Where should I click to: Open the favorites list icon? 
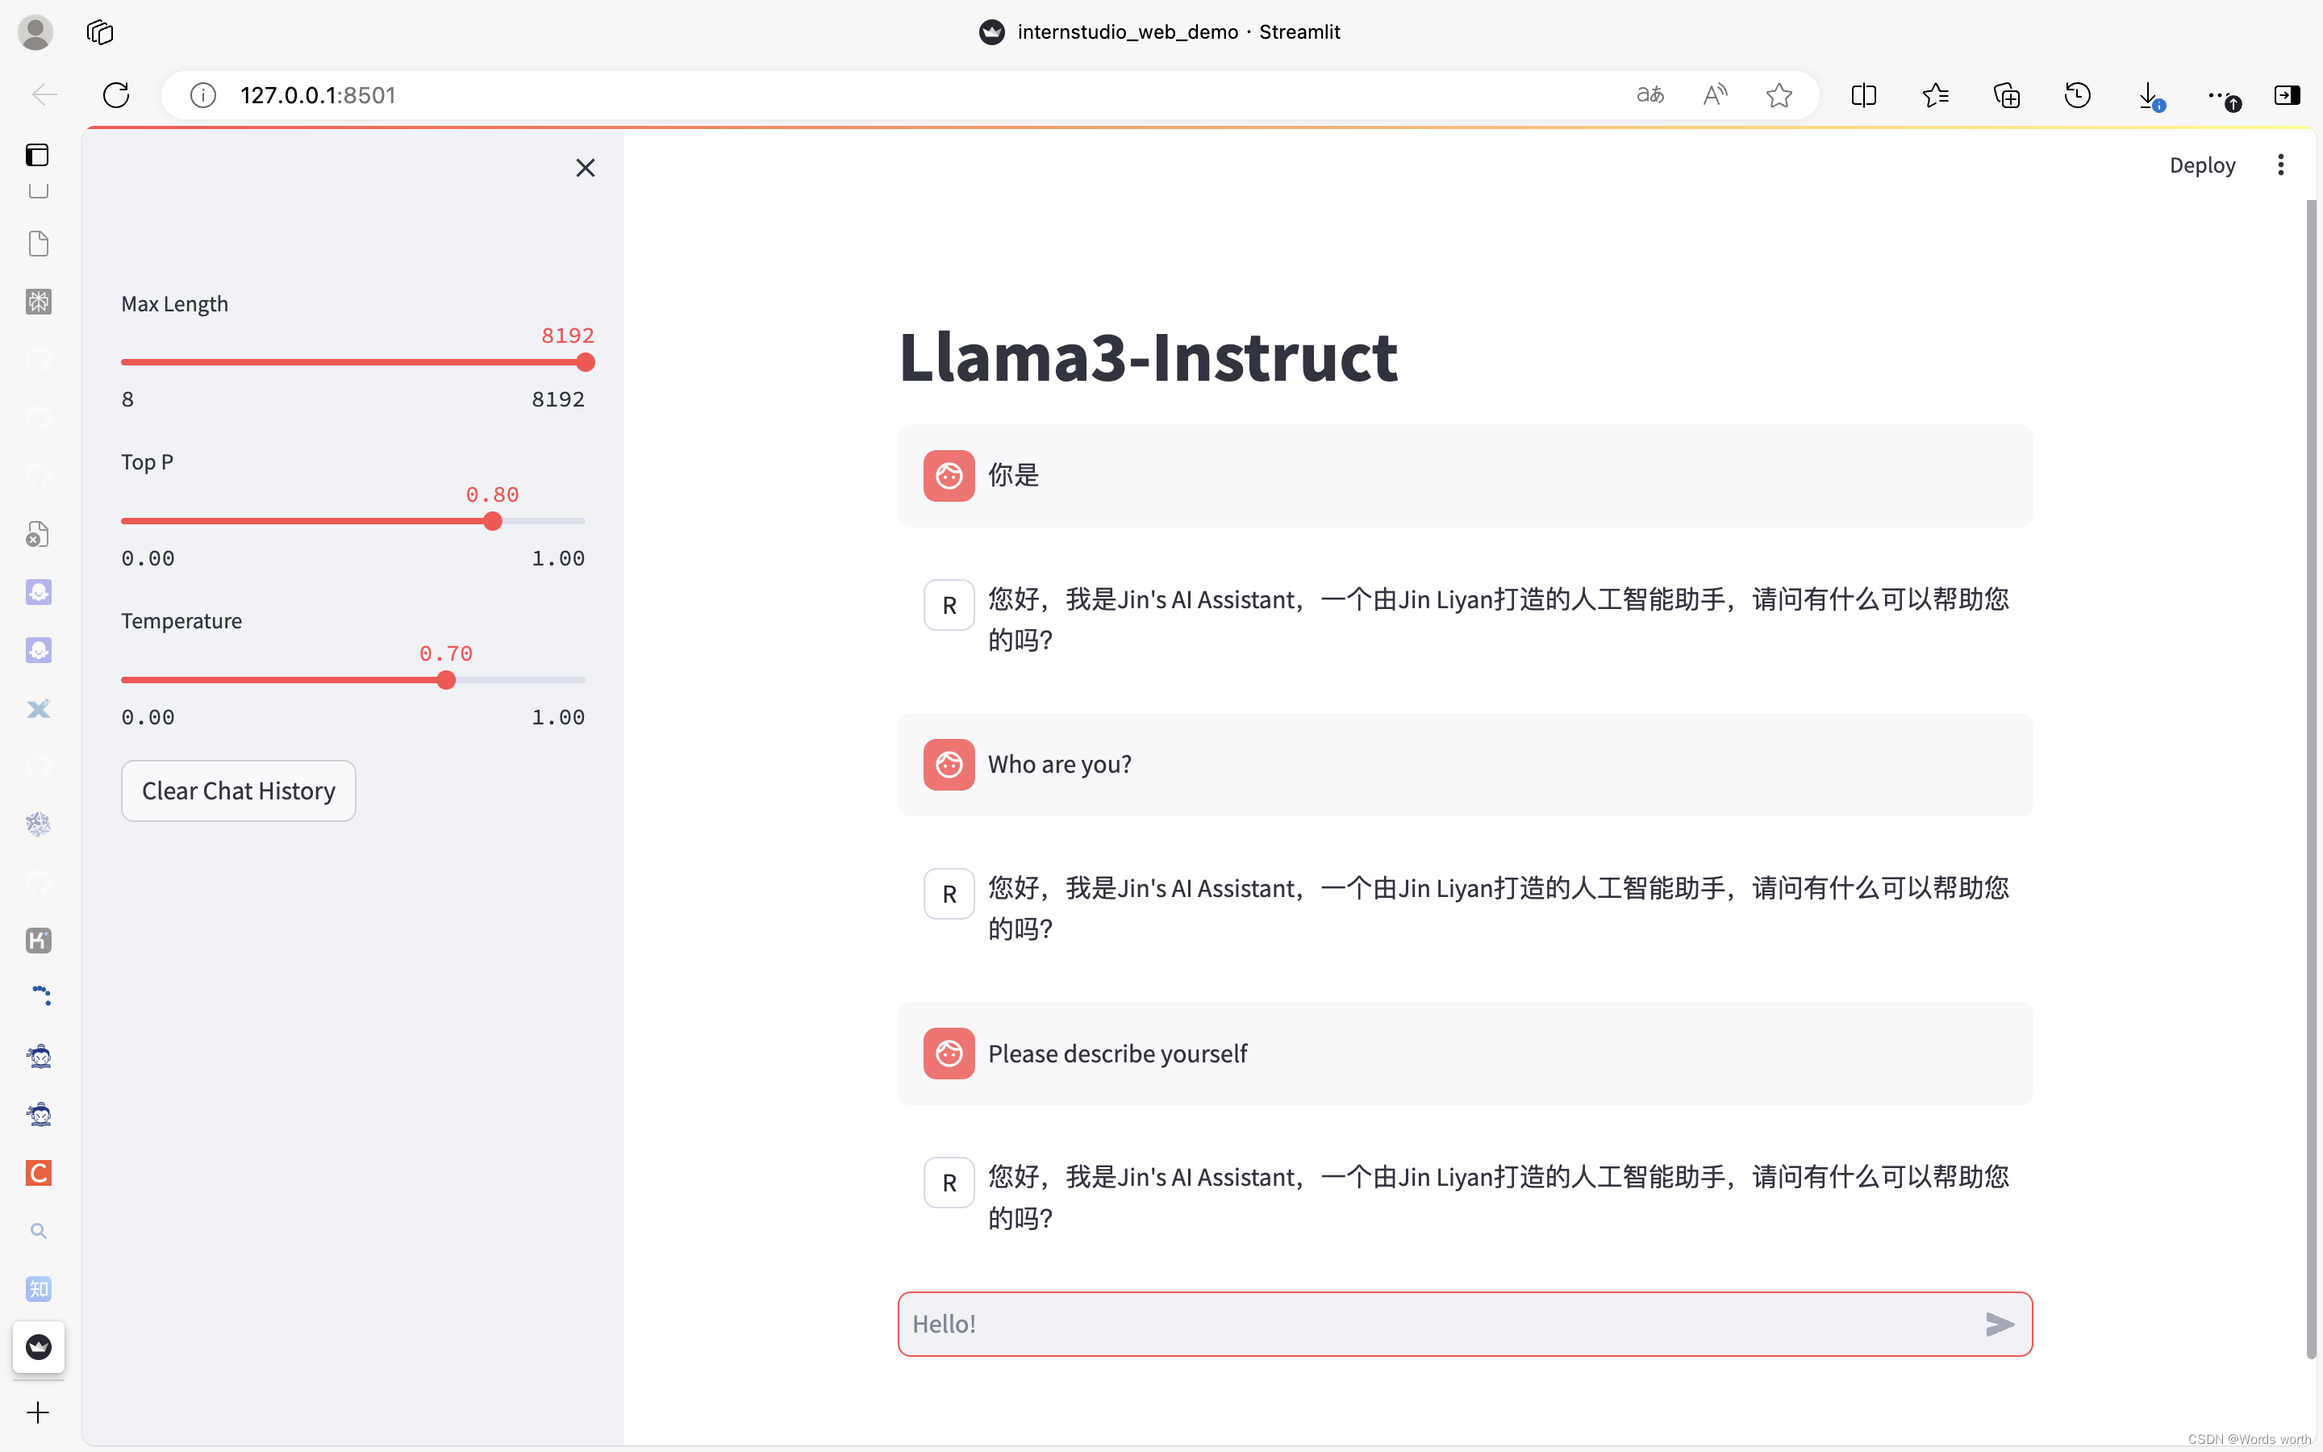[x=1935, y=94]
